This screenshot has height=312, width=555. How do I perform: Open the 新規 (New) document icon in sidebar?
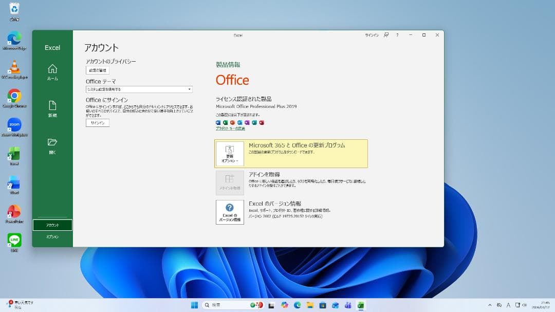click(52, 109)
